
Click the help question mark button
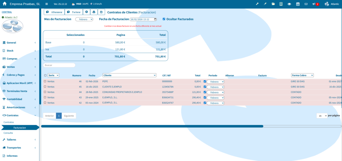[87, 12]
